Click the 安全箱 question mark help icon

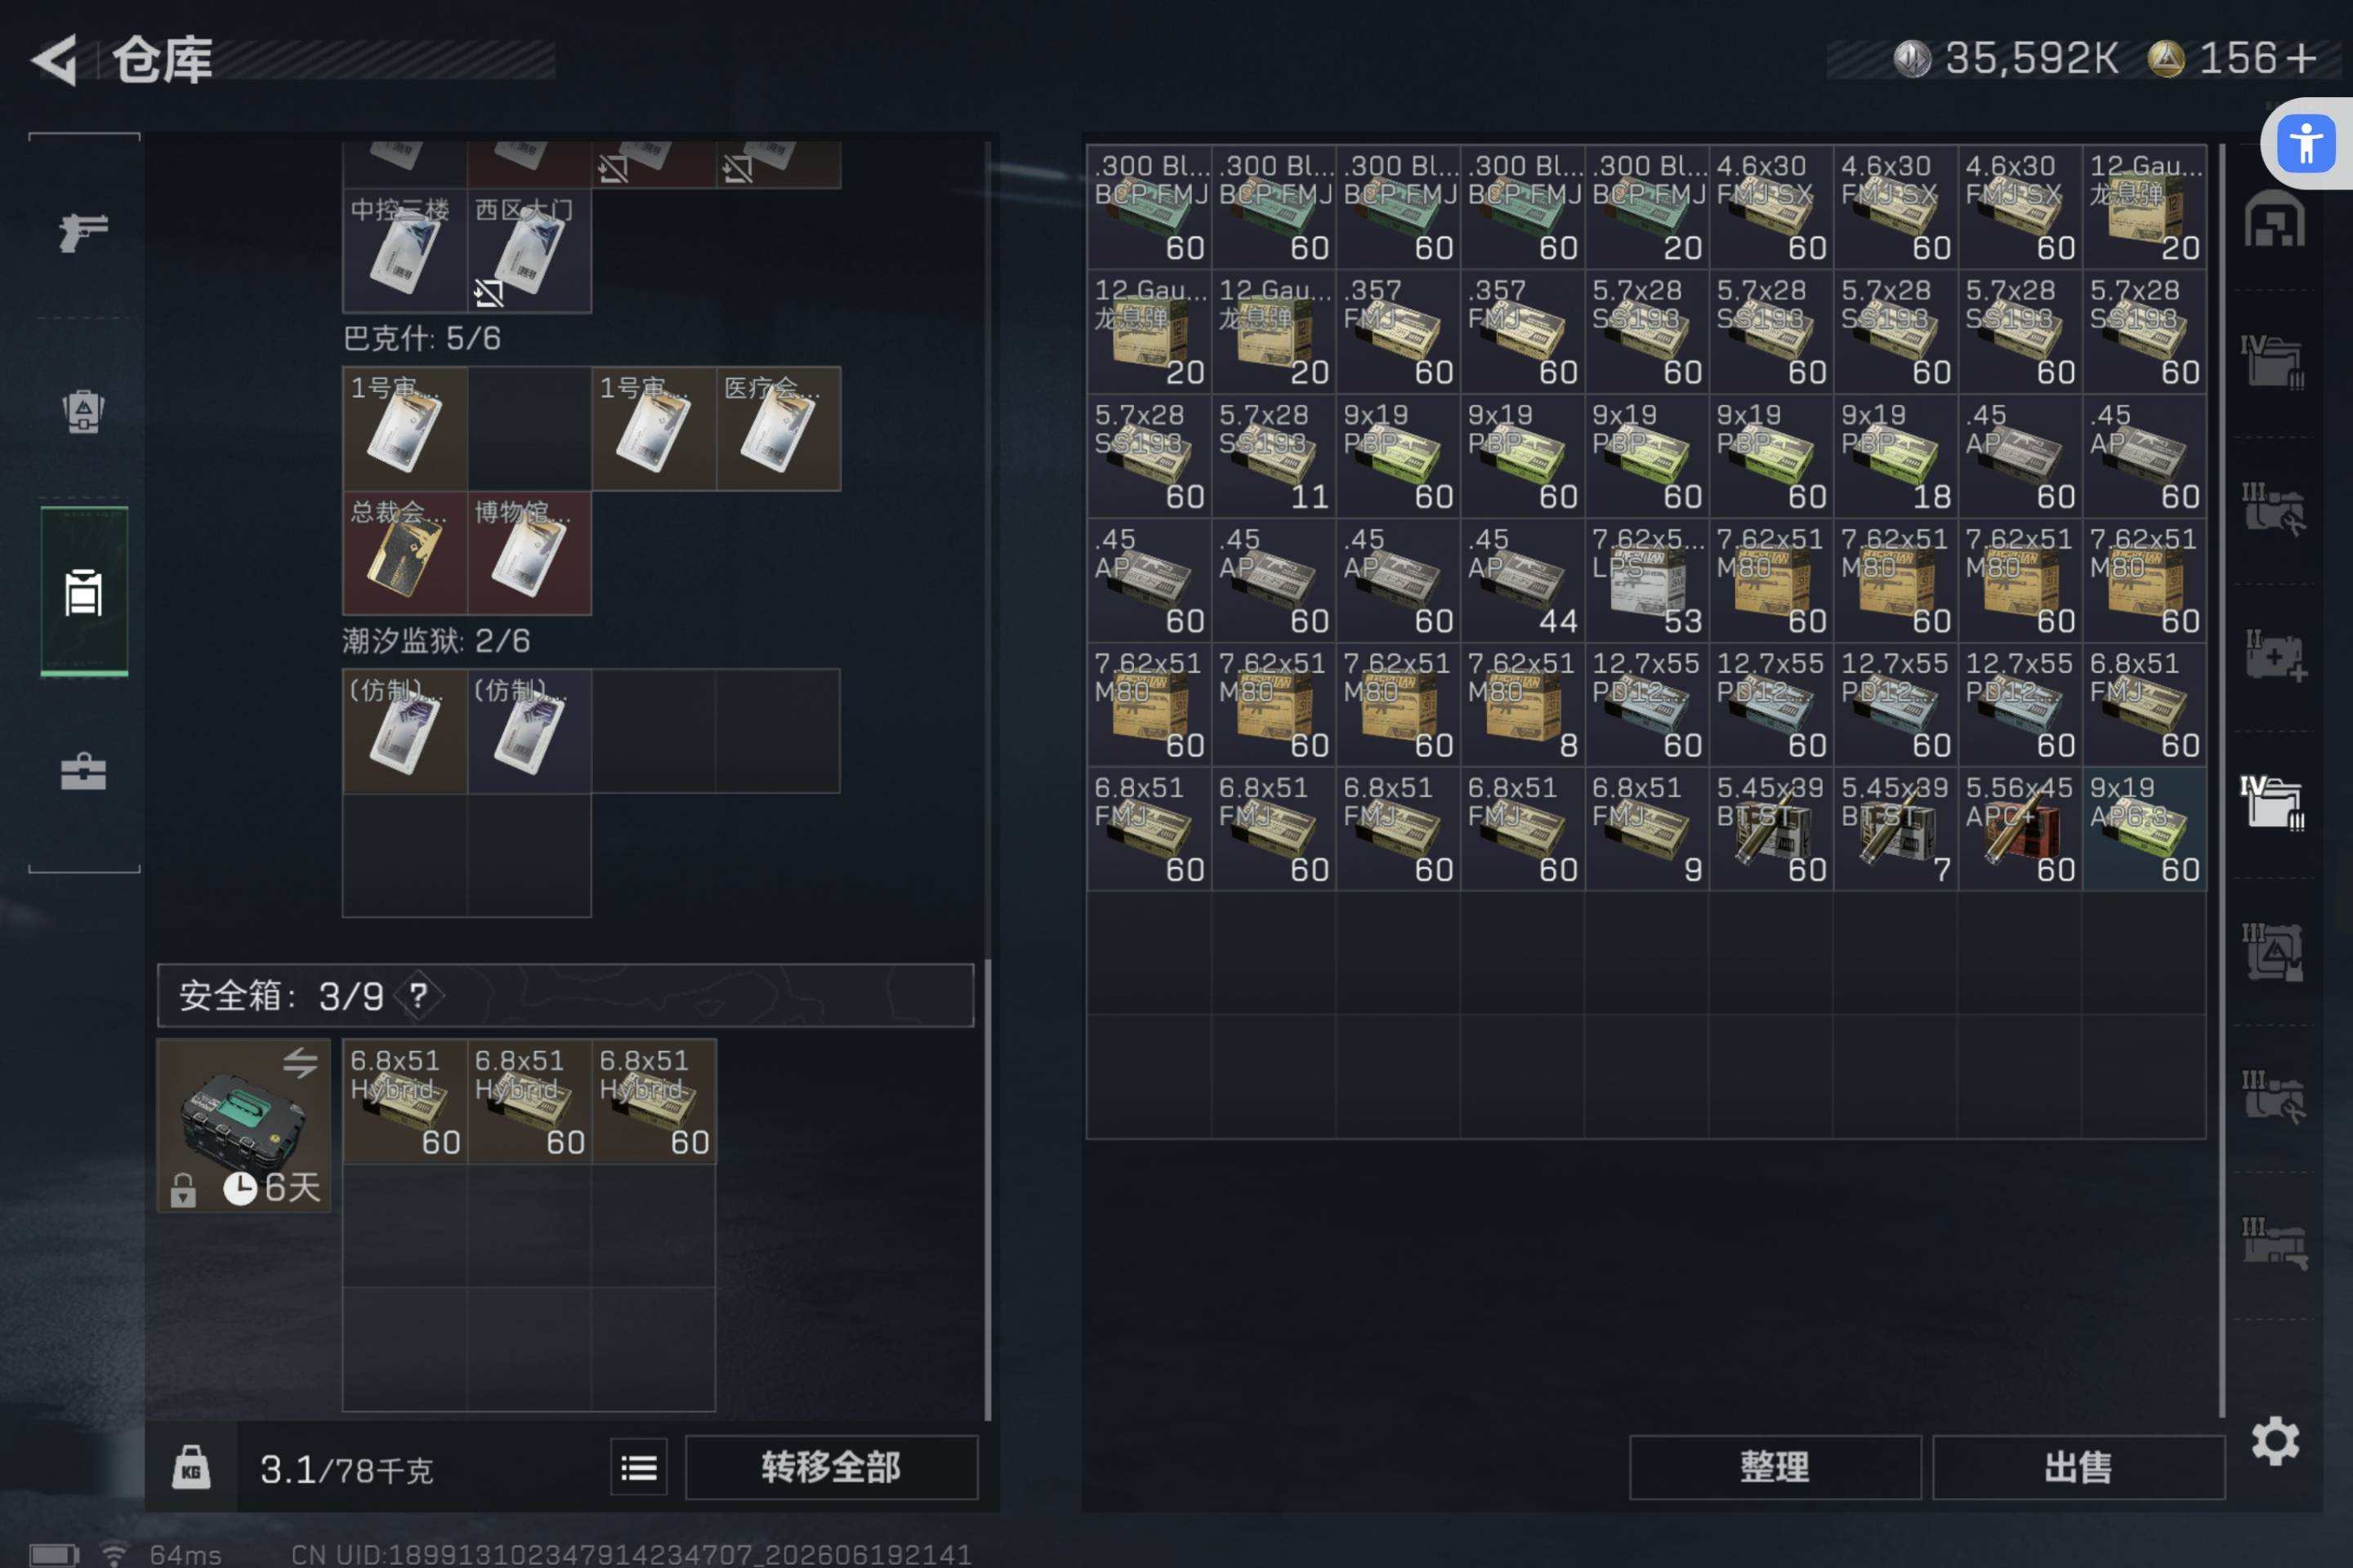(x=418, y=995)
